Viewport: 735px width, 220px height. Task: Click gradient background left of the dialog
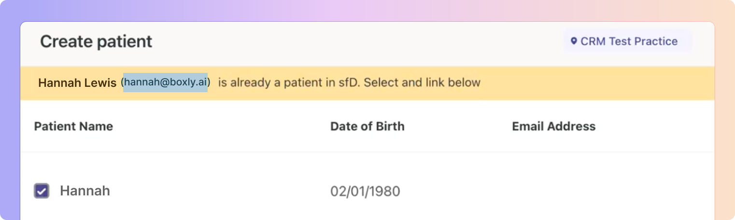(10, 121)
